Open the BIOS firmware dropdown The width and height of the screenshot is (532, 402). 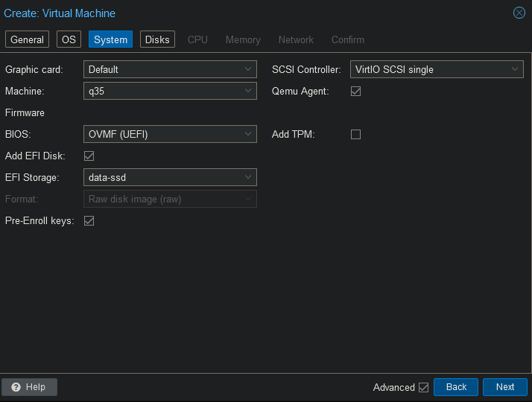coord(248,134)
